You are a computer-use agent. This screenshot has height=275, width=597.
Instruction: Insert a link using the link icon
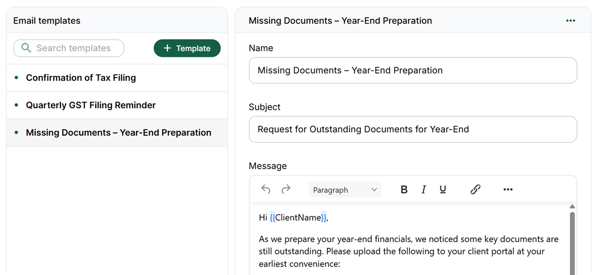[475, 189]
